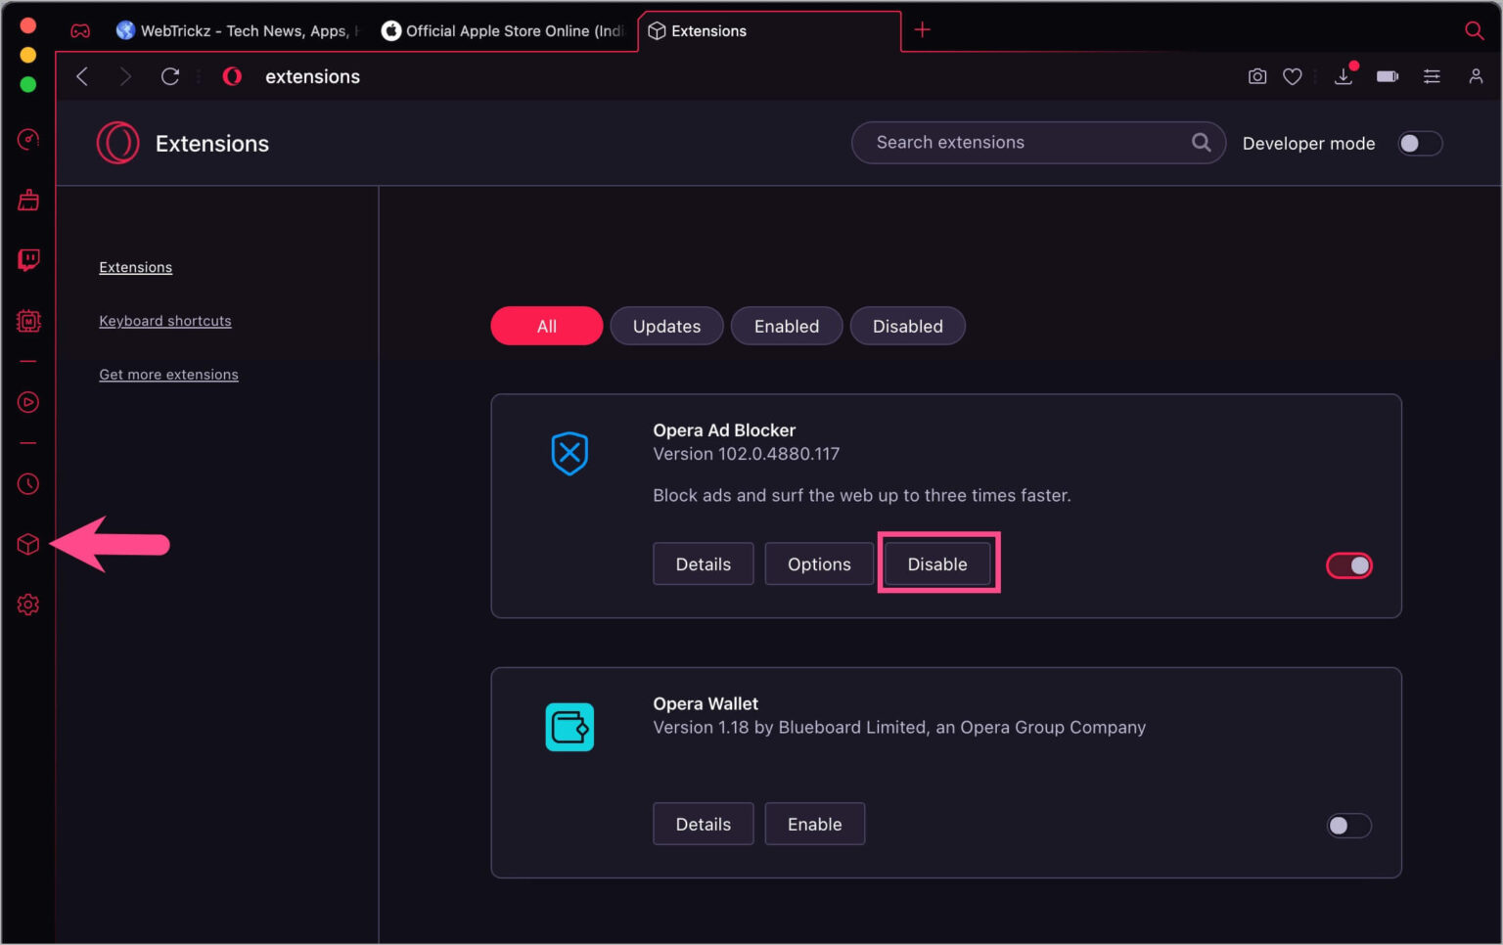The width and height of the screenshot is (1503, 945).
Task: Open the GX Cleaner broom tool in sidebar
Action: [x=27, y=200]
